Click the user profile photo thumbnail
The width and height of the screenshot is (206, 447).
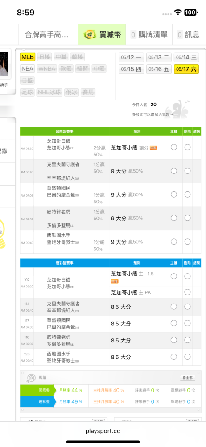(4, 63)
